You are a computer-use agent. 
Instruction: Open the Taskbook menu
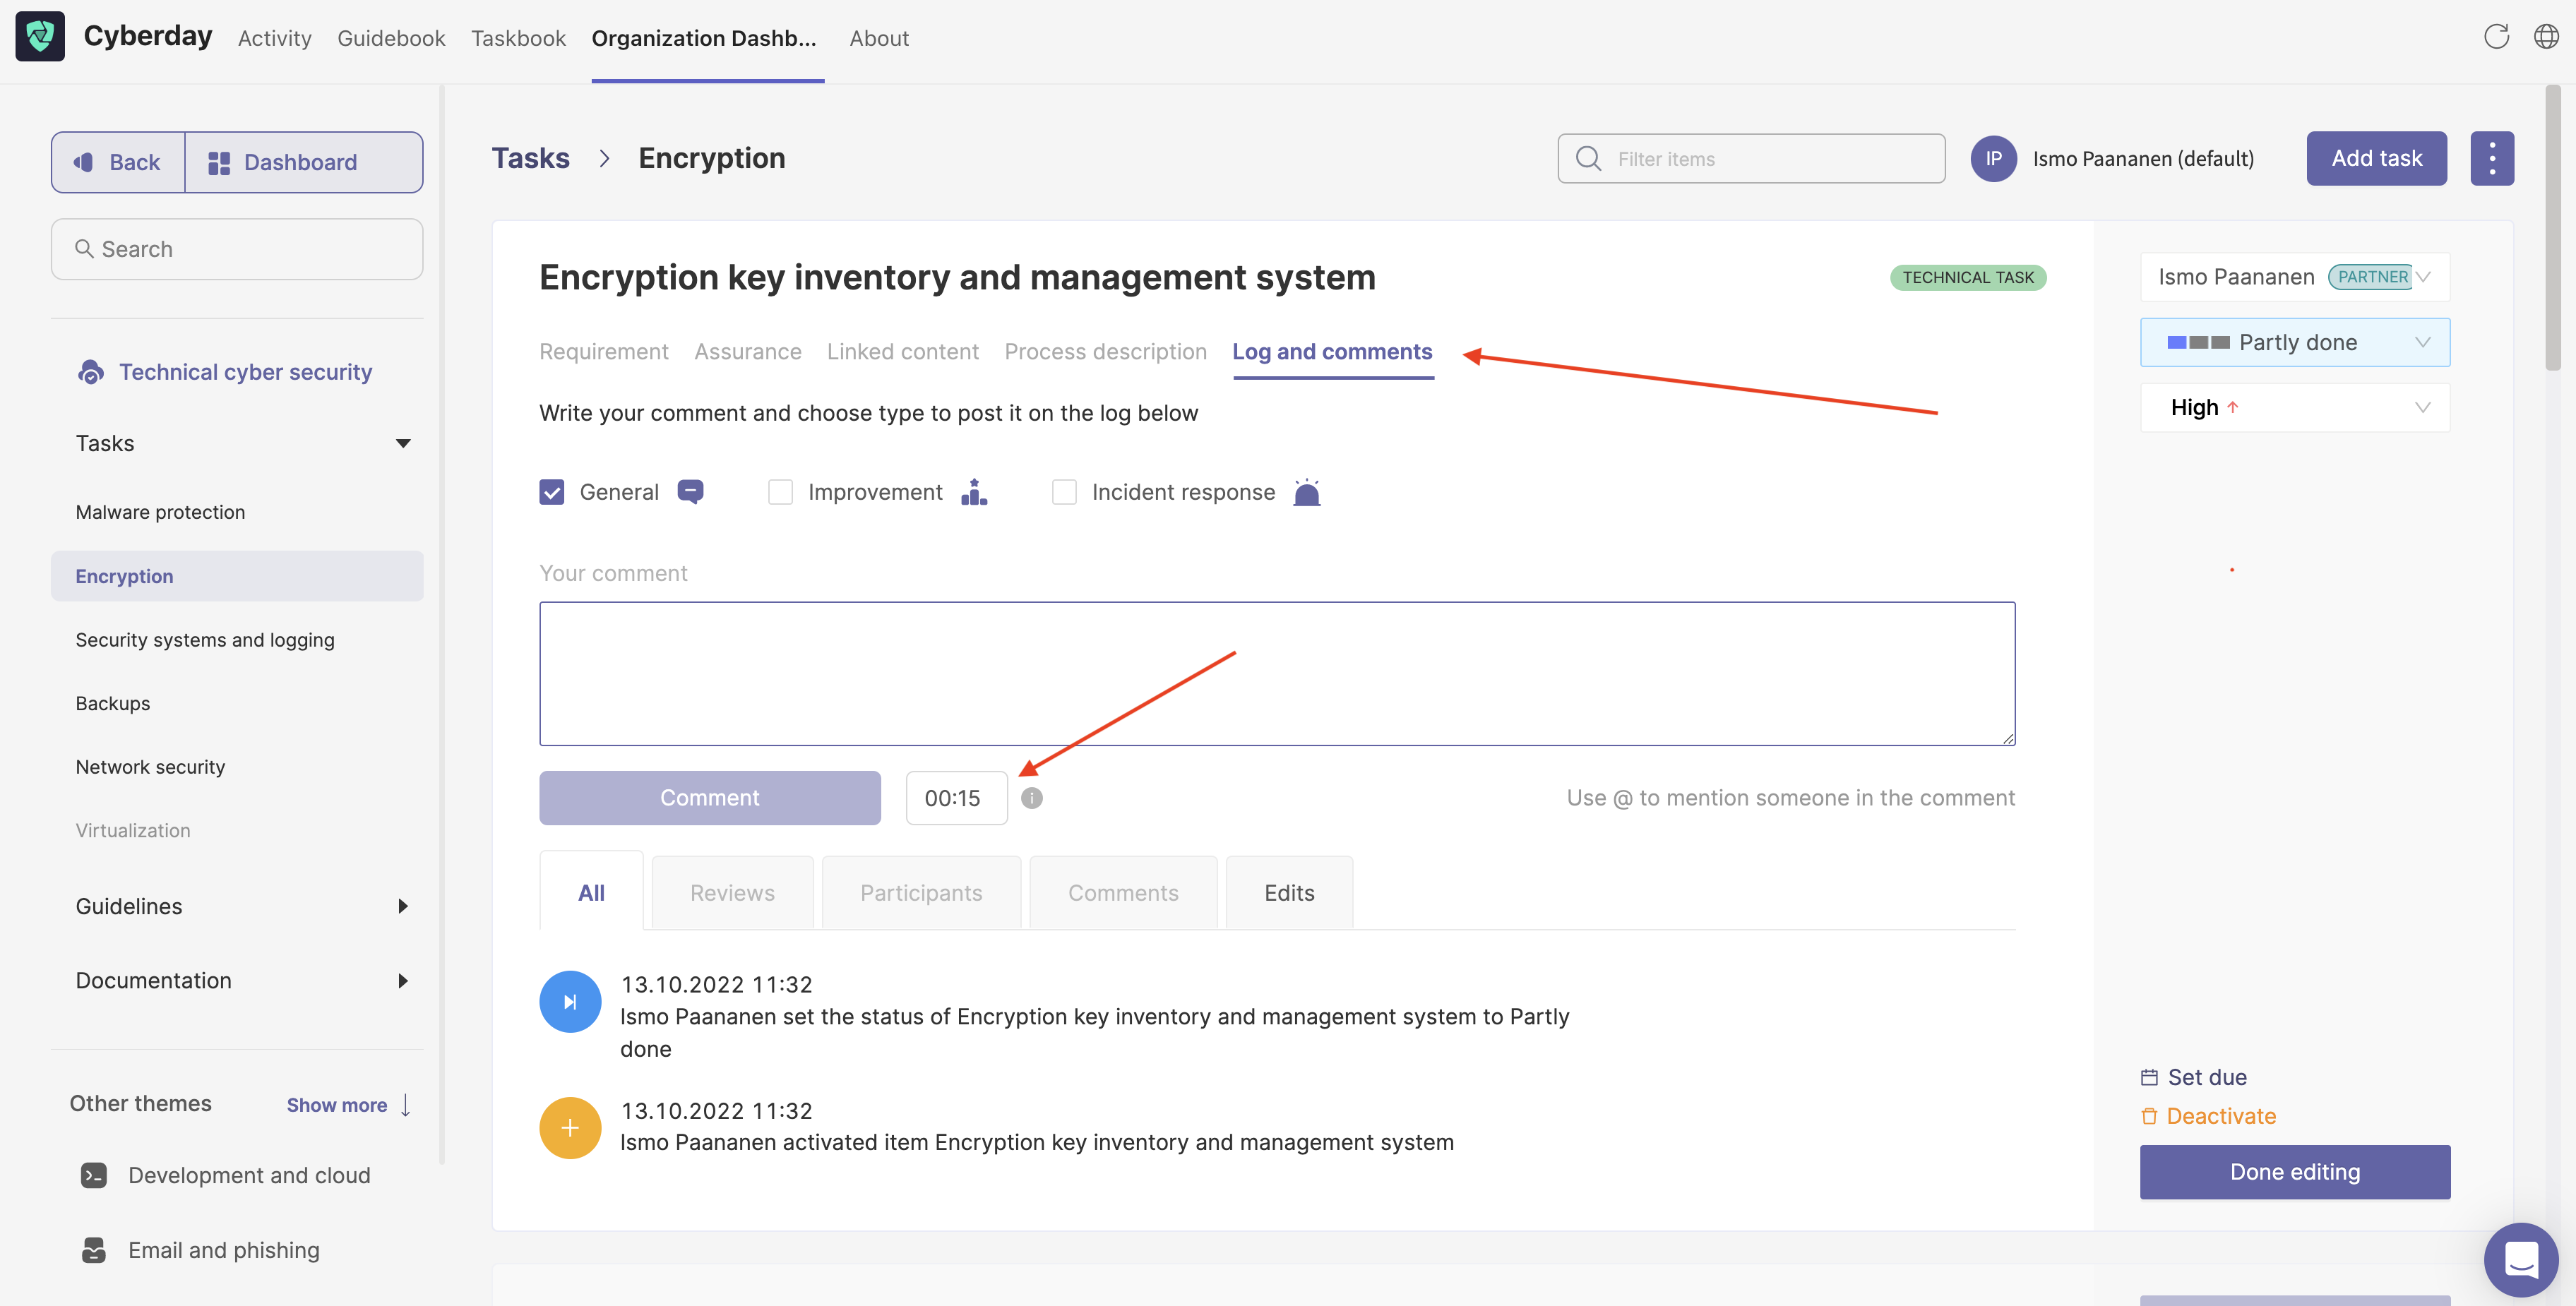tap(518, 38)
